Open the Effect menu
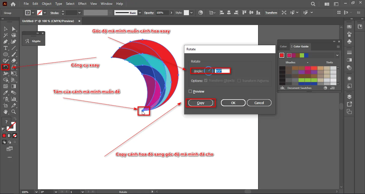Screen dimensions: 365x194 (82, 4)
